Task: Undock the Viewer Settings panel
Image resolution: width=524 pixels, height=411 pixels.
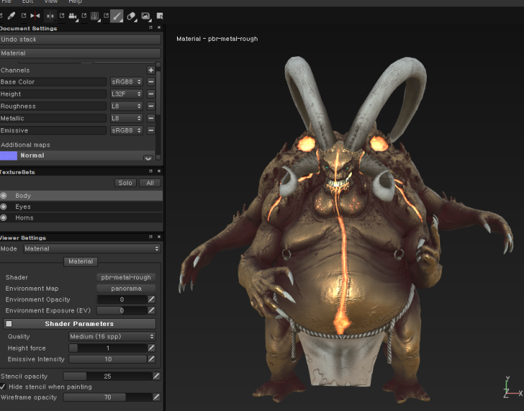Action: [151, 236]
